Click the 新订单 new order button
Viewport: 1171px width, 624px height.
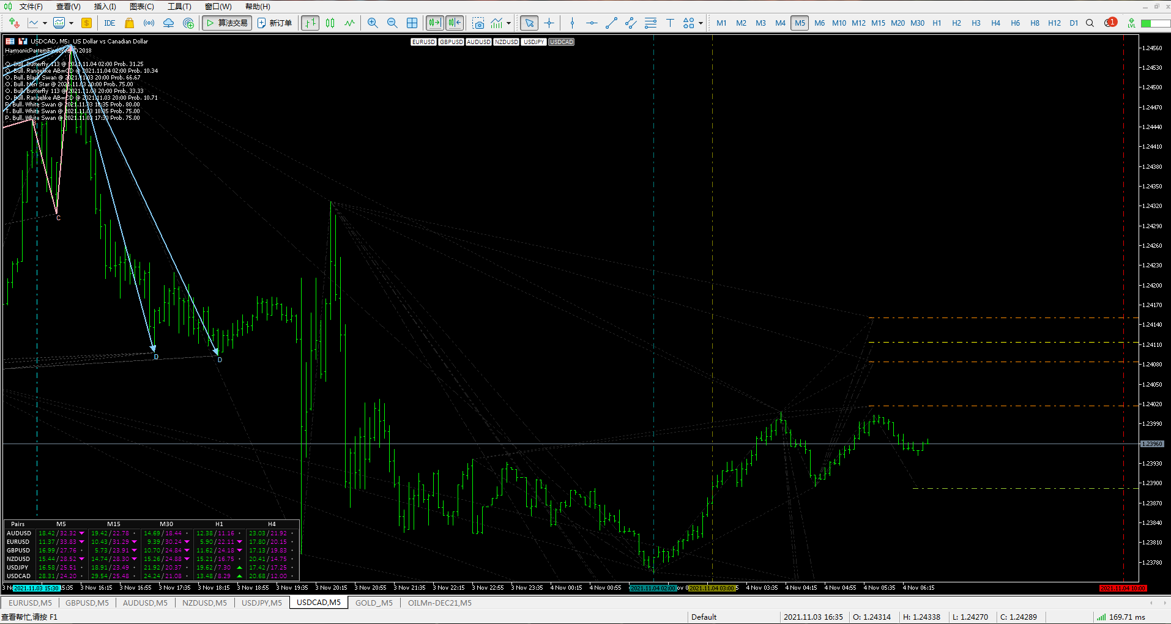(x=275, y=23)
